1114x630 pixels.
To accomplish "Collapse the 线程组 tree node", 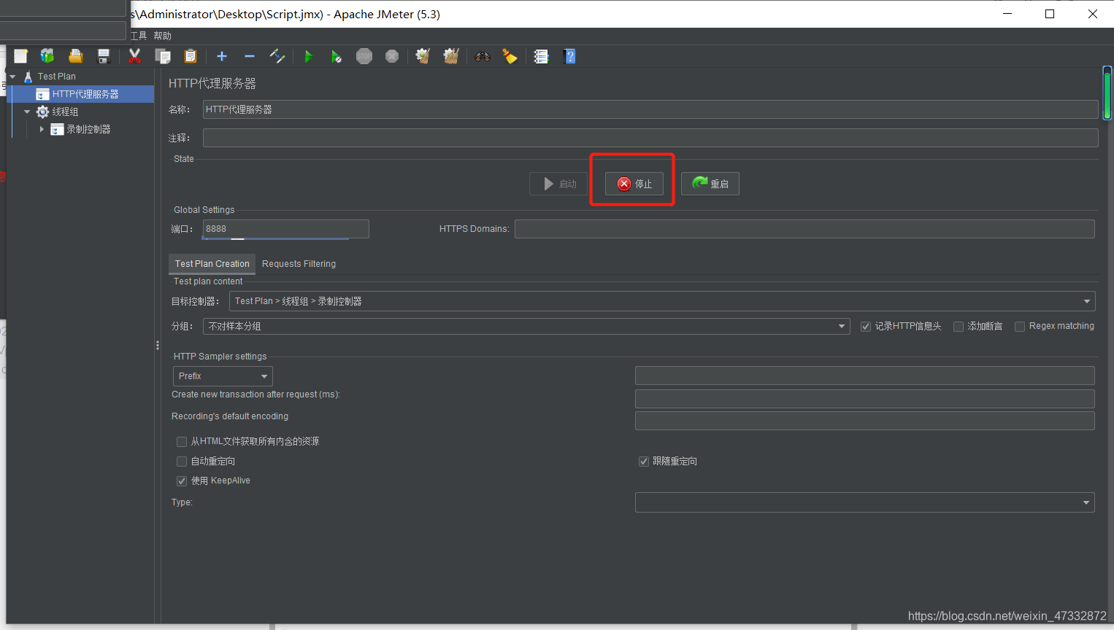I will pos(27,112).
